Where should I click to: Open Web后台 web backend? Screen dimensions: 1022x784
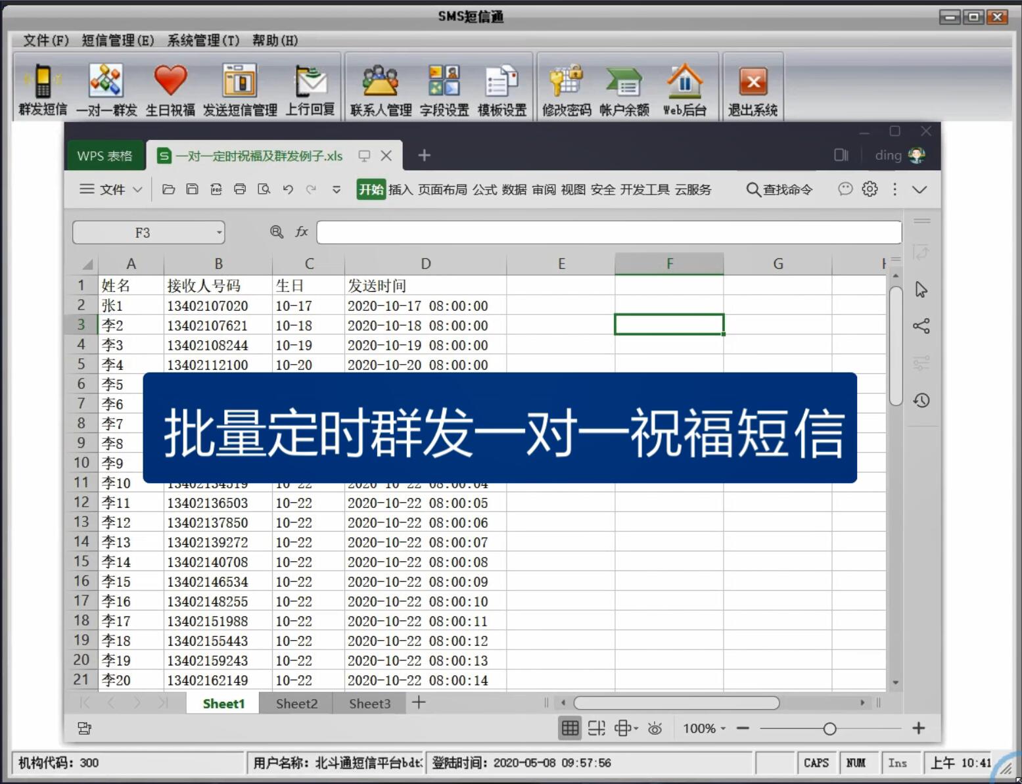(684, 89)
